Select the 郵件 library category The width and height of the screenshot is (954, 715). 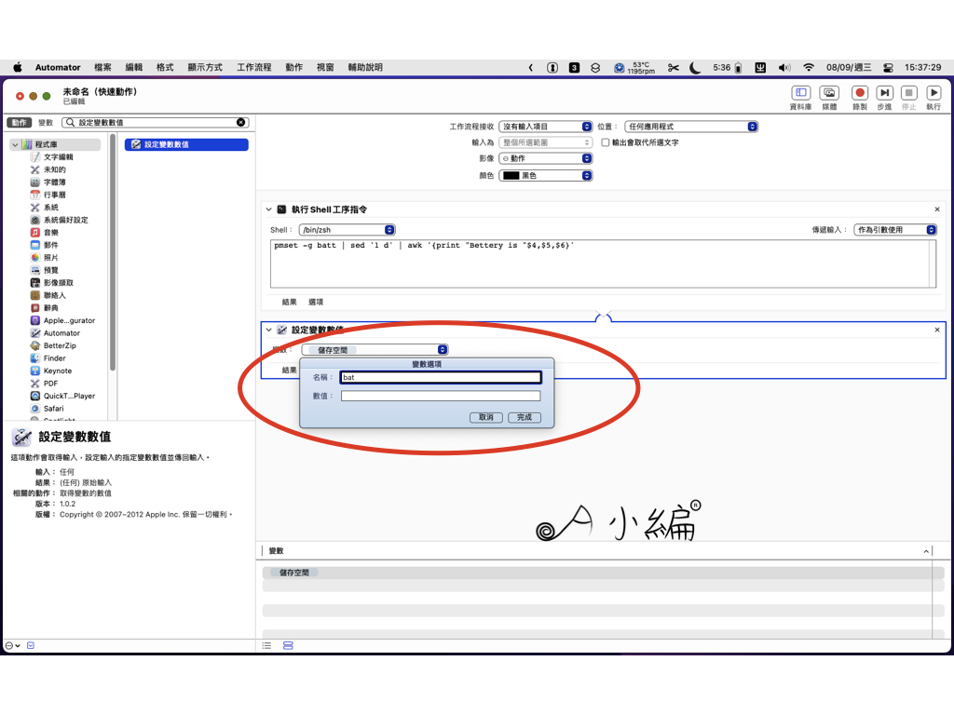50,245
